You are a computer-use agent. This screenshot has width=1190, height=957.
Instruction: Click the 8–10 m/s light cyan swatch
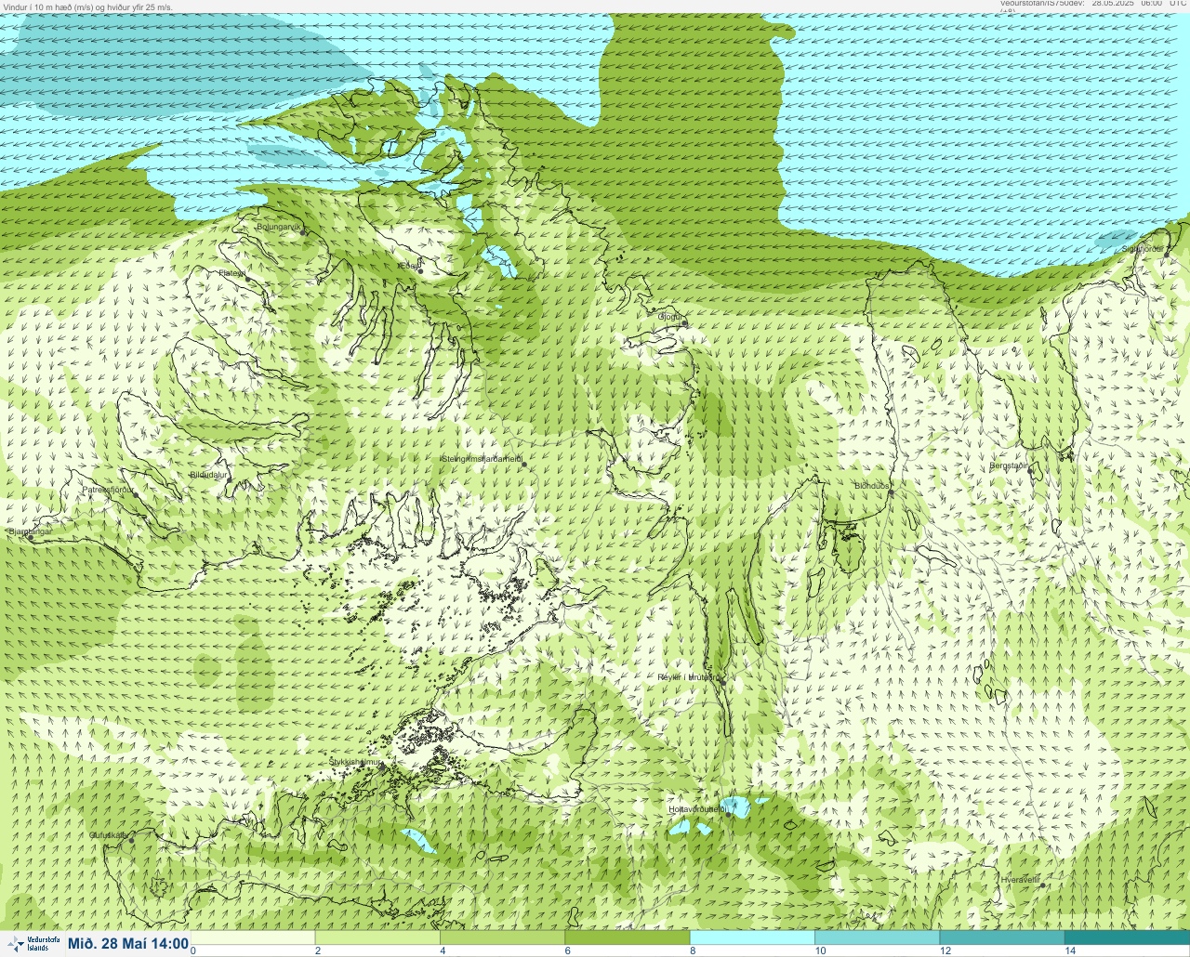click(752, 937)
